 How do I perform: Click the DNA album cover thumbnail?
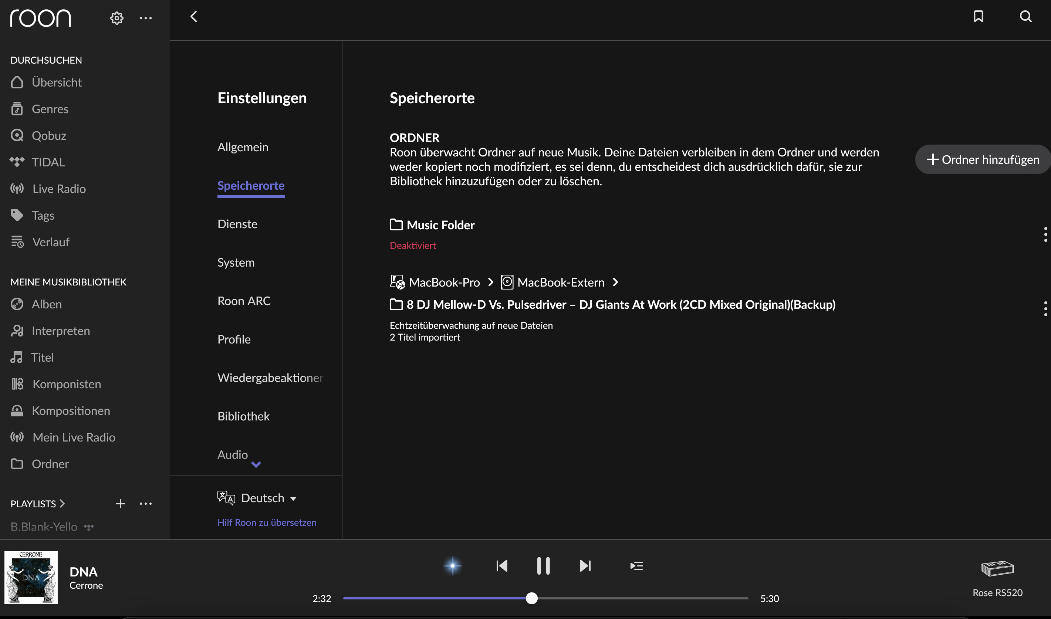31,577
